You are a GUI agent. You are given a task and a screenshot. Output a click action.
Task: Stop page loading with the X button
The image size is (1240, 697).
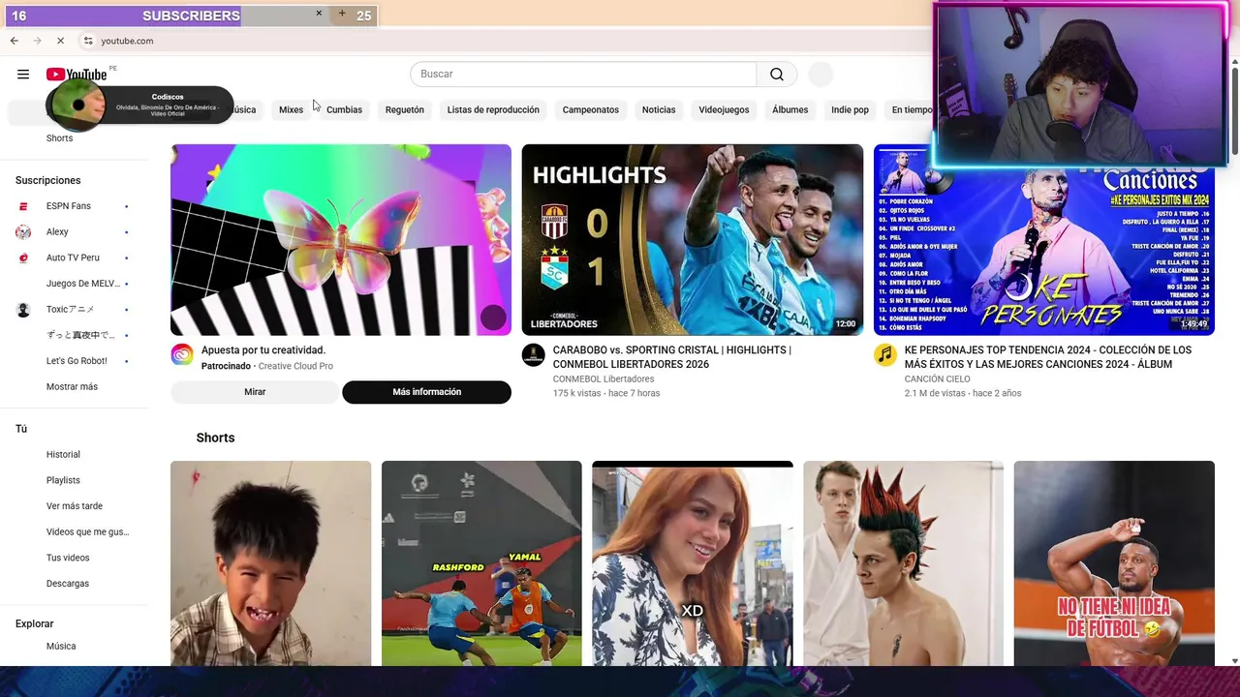click(60, 41)
